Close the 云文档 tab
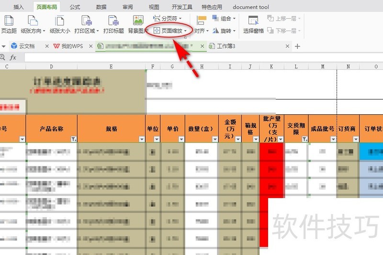This screenshot has height=255, width=383. pyautogui.click(x=47, y=46)
